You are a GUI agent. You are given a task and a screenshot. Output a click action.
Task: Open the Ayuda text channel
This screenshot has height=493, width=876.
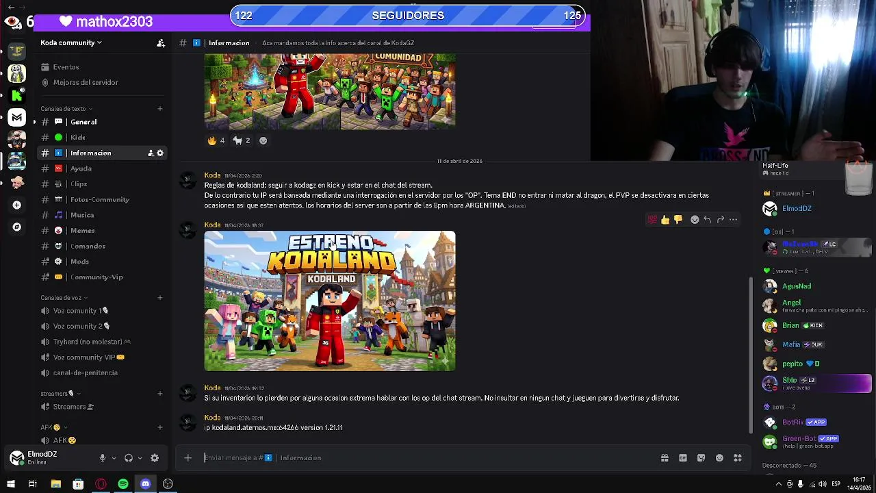pos(80,168)
